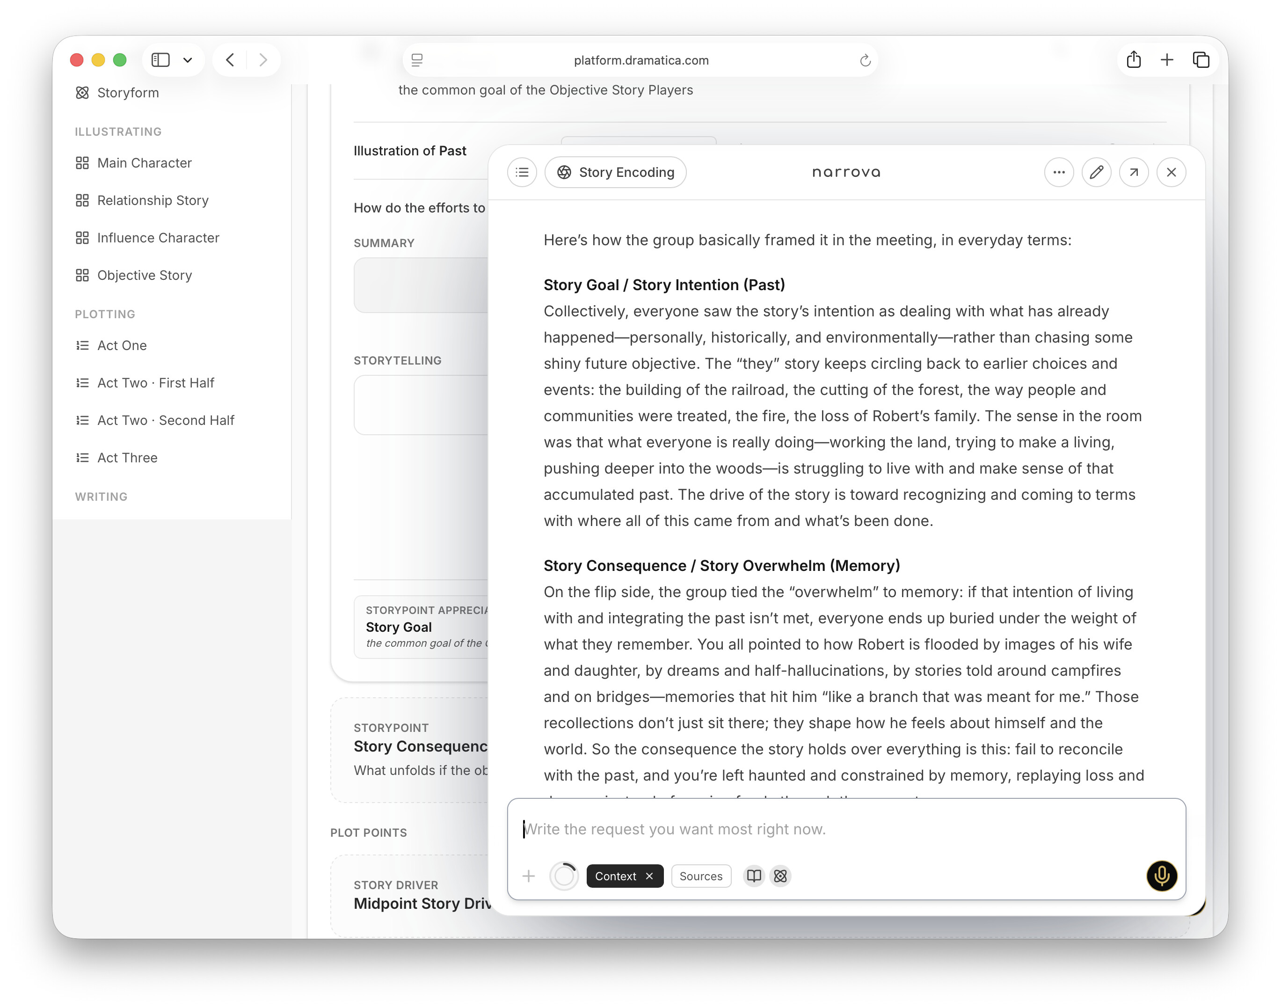
Task: Open Main Character in the sidebar
Action: pyautogui.click(x=144, y=163)
